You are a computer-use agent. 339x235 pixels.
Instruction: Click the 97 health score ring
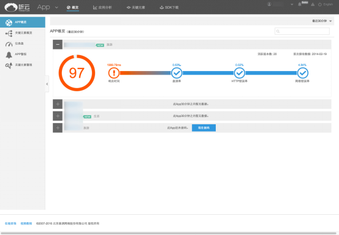(77, 73)
